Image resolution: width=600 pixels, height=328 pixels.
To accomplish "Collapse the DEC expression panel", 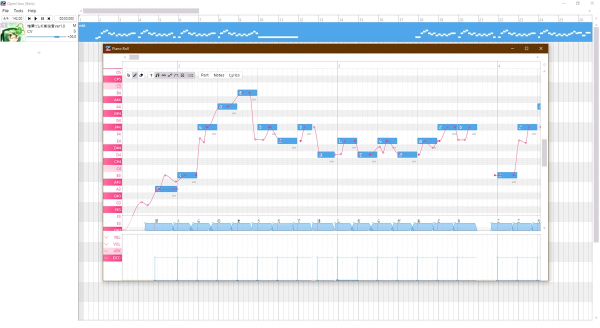I will click(106, 257).
